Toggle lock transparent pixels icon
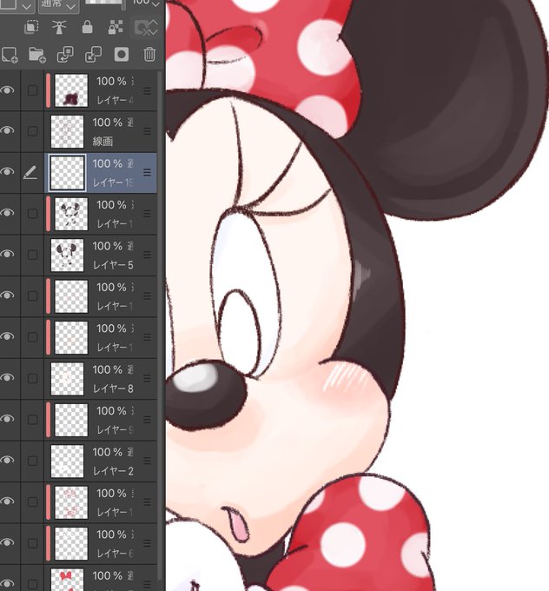549x591 pixels. pos(116,27)
